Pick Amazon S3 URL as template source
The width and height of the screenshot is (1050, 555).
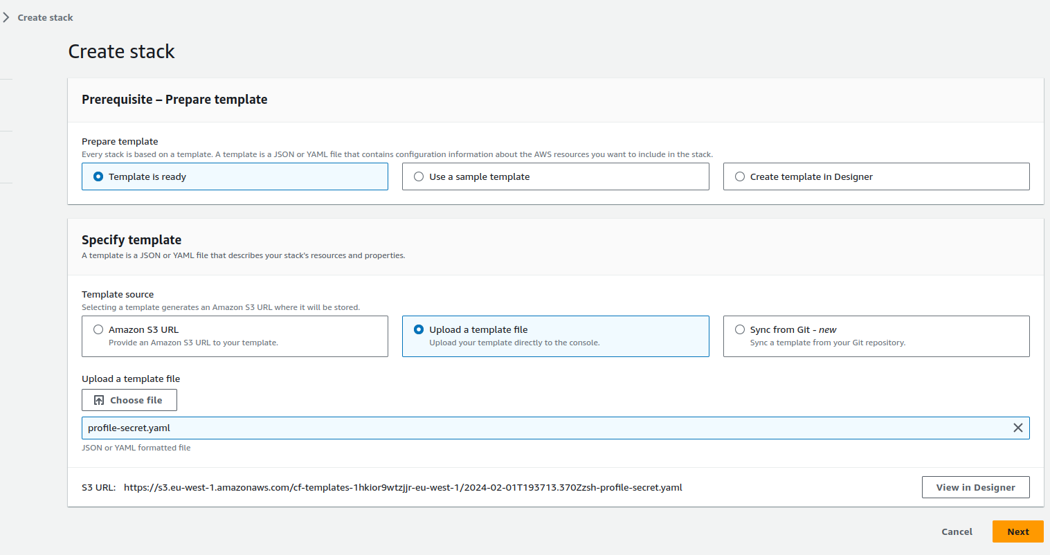[235, 336]
